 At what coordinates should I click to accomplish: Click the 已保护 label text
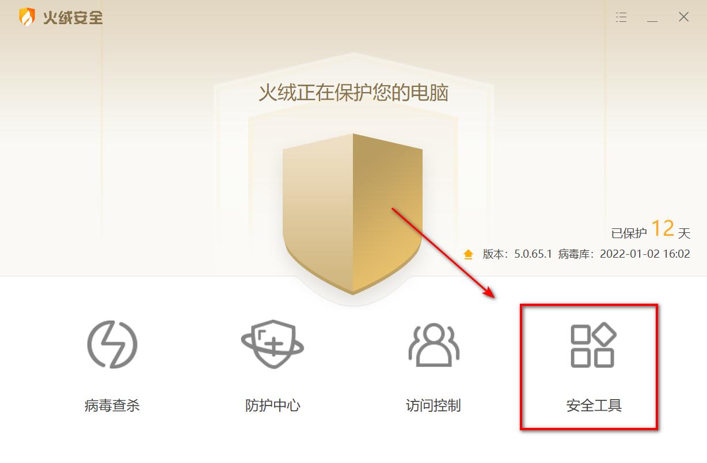[x=629, y=233]
